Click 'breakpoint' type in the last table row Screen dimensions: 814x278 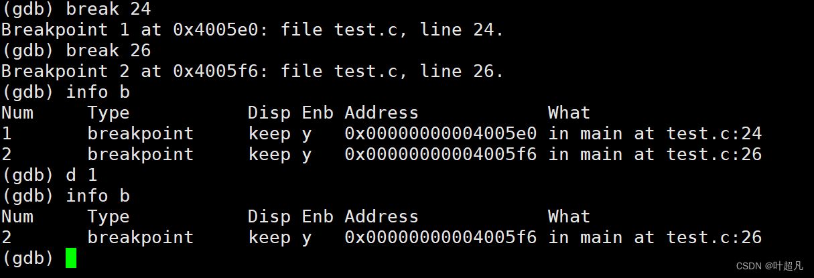tap(140, 238)
